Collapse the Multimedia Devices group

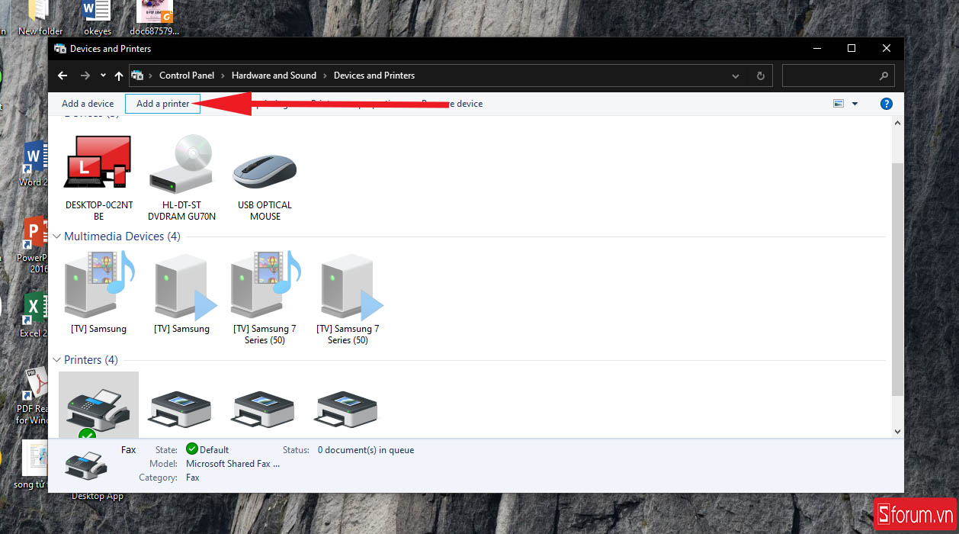(x=57, y=236)
